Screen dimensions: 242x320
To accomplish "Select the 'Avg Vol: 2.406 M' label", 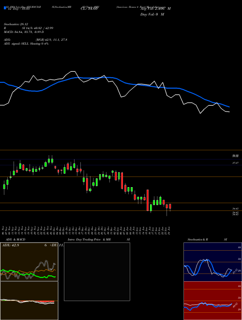I will click(x=155, y=9).
